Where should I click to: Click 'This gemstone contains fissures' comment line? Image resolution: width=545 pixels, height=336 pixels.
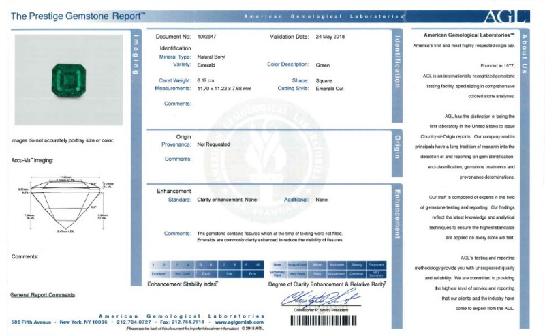click(x=270, y=234)
